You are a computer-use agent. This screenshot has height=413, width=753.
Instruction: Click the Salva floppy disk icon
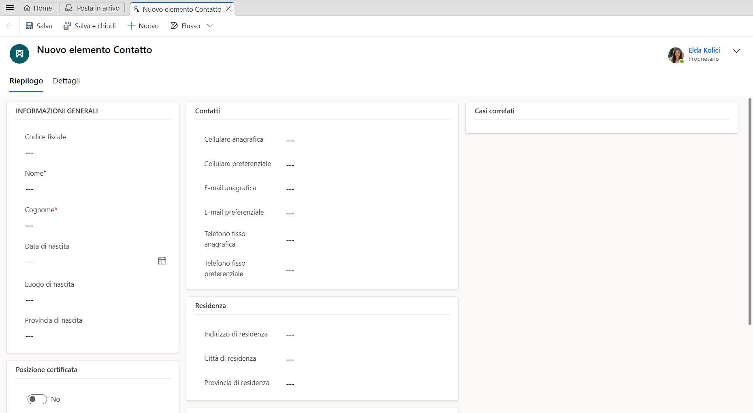click(30, 26)
